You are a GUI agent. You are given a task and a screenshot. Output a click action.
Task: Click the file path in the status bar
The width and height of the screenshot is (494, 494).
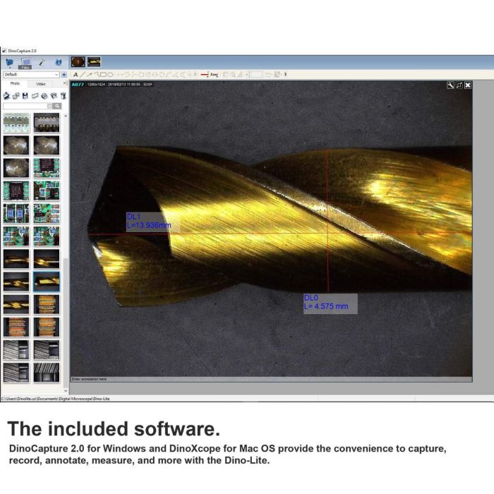(x=56, y=399)
